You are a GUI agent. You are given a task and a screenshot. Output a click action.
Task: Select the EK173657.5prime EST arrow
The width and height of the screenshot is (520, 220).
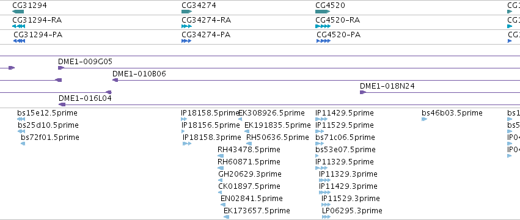pyautogui.click(x=227, y=217)
